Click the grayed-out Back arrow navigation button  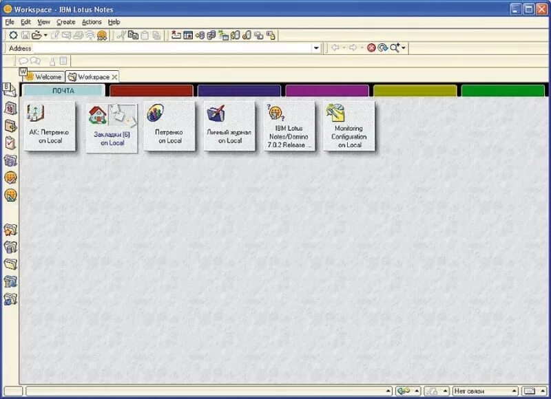coord(335,47)
